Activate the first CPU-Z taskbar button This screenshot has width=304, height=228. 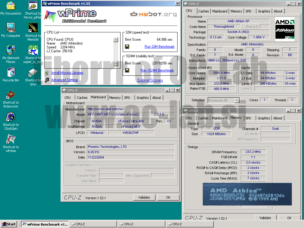pyautogui.click(x=93, y=224)
